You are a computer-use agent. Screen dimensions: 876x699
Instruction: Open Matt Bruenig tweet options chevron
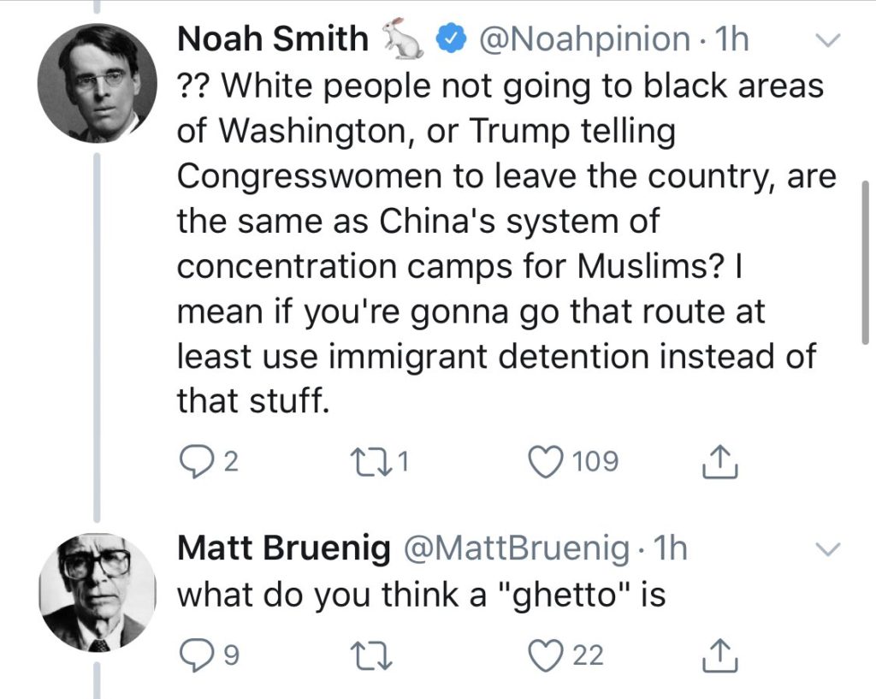pyautogui.click(x=829, y=549)
